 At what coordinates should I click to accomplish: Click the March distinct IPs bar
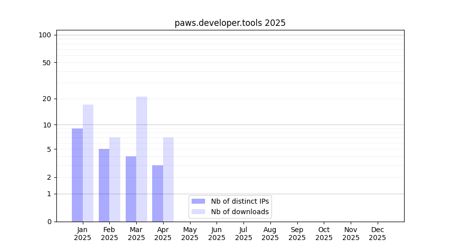click(131, 189)
